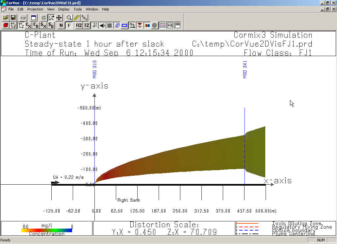Click the gray octagon stop icon

155,25
